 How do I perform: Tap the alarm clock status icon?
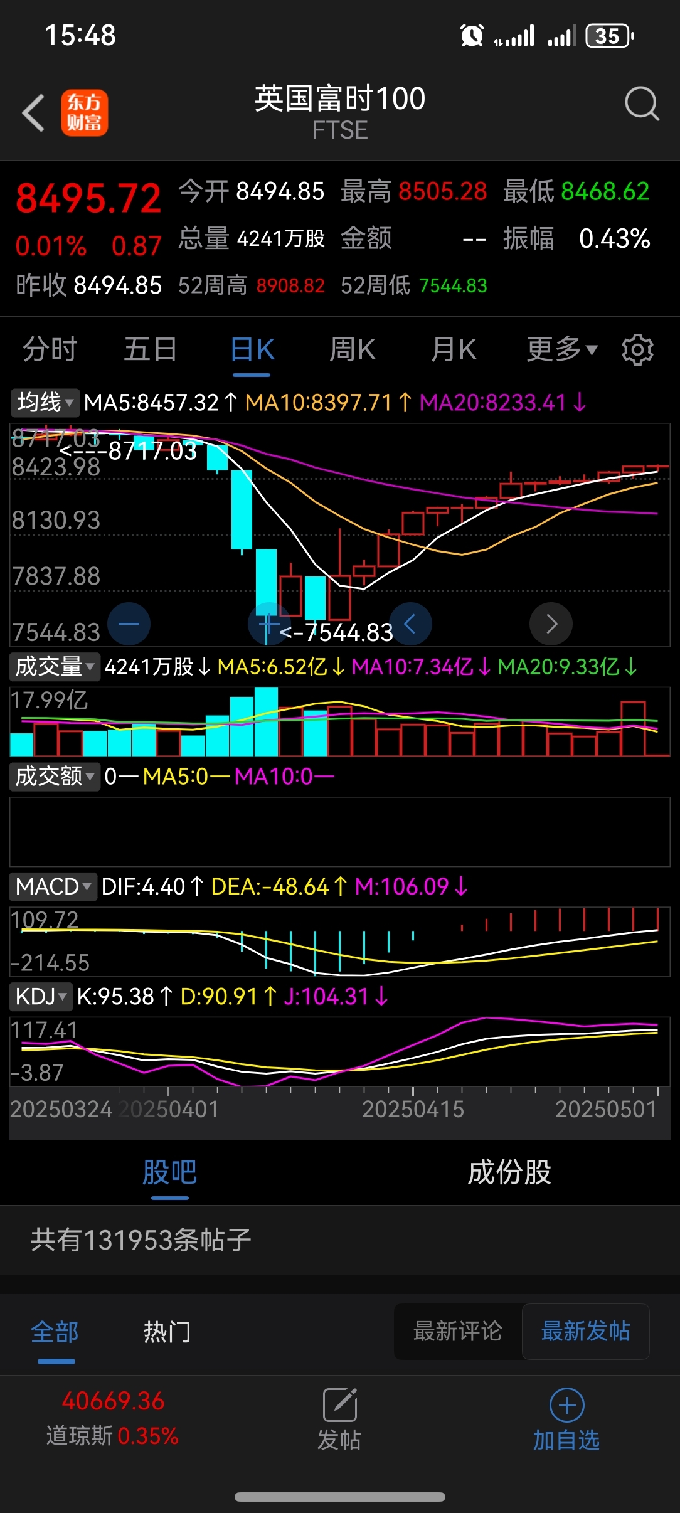(472, 36)
